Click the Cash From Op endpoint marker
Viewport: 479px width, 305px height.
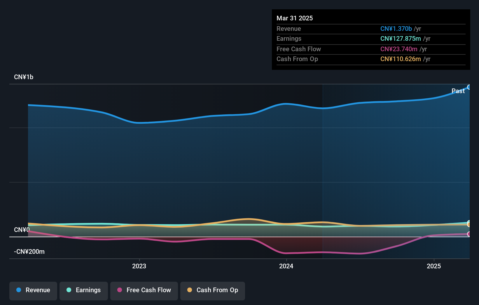(x=469, y=225)
